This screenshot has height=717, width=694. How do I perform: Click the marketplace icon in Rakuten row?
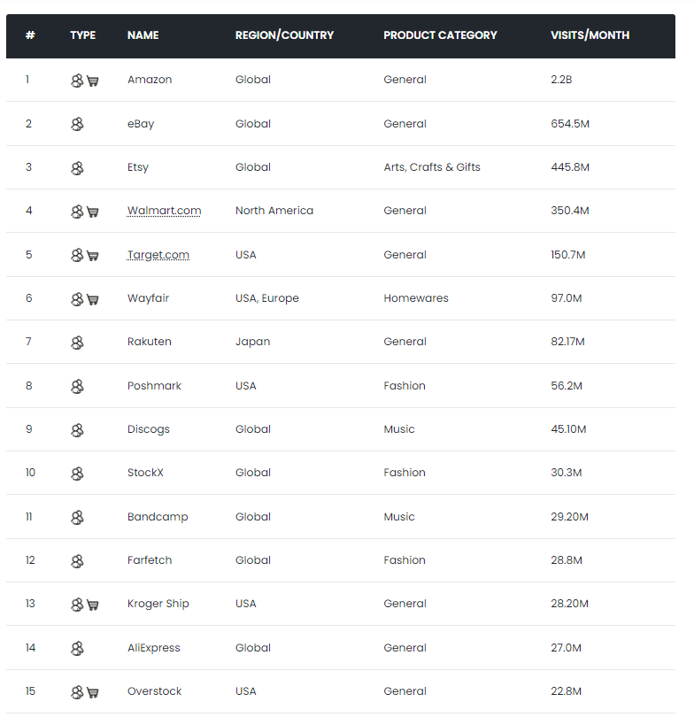coord(77,343)
